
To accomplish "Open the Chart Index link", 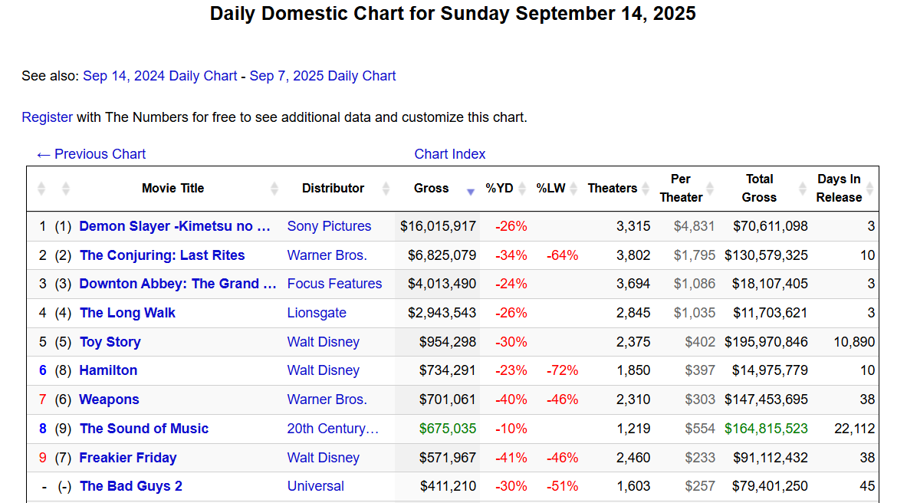I will click(x=450, y=154).
